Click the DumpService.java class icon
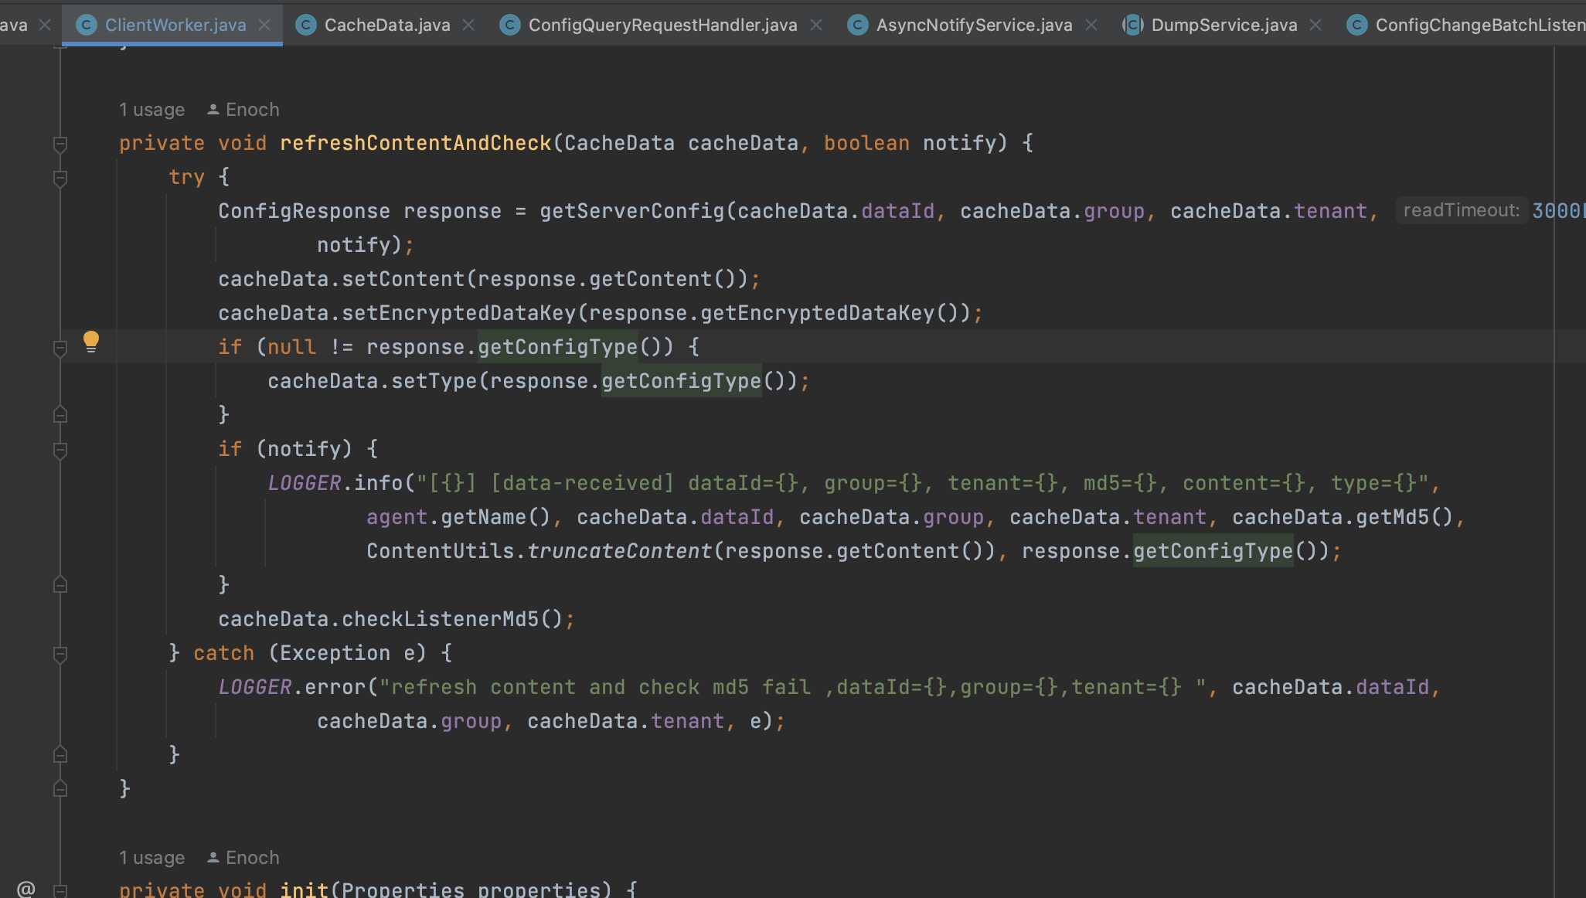The width and height of the screenshot is (1586, 898). 1133,25
